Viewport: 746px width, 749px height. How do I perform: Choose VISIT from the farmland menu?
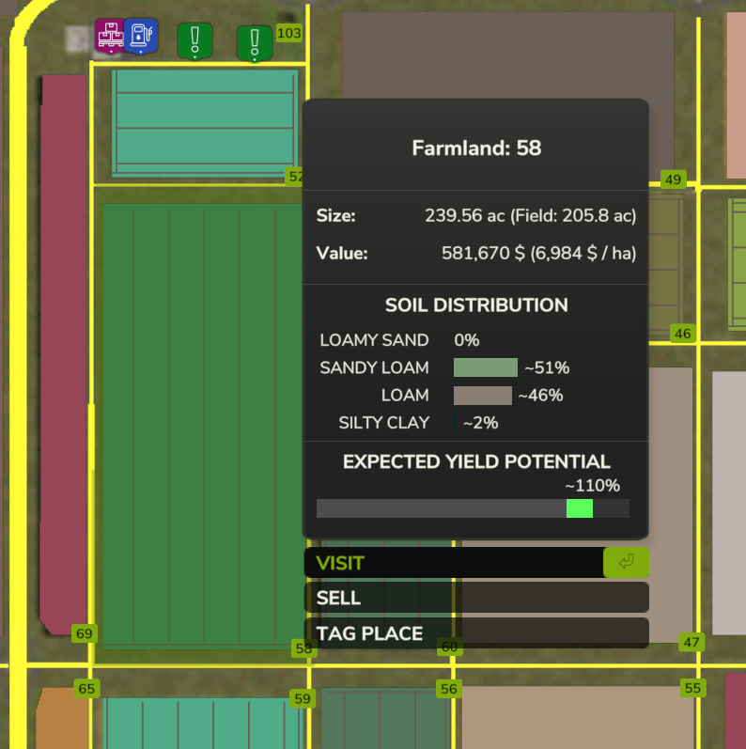[x=476, y=563]
